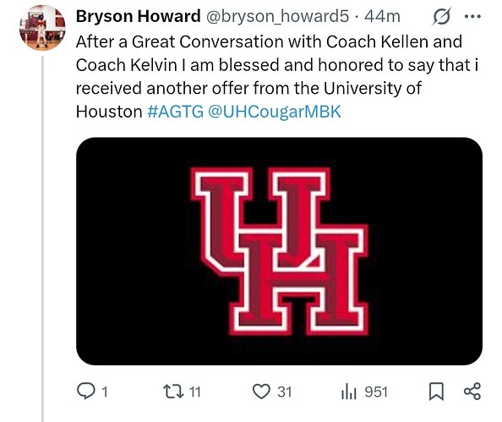502x422 pixels.
Task: Click the #AGTG hashtag
Action: point(176,112)
